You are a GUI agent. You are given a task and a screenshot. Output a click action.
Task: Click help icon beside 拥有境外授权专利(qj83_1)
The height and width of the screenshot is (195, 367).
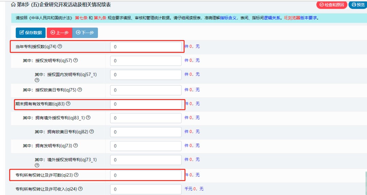coord(88,118)
